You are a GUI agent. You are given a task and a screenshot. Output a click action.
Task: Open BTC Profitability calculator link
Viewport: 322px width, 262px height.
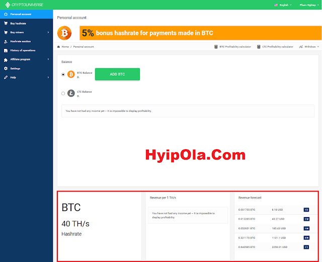(x=235, y=47)
